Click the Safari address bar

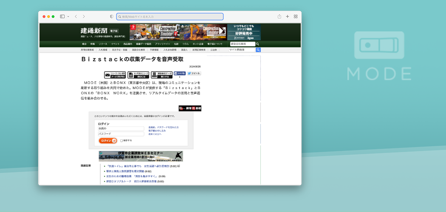click(170, 17)
